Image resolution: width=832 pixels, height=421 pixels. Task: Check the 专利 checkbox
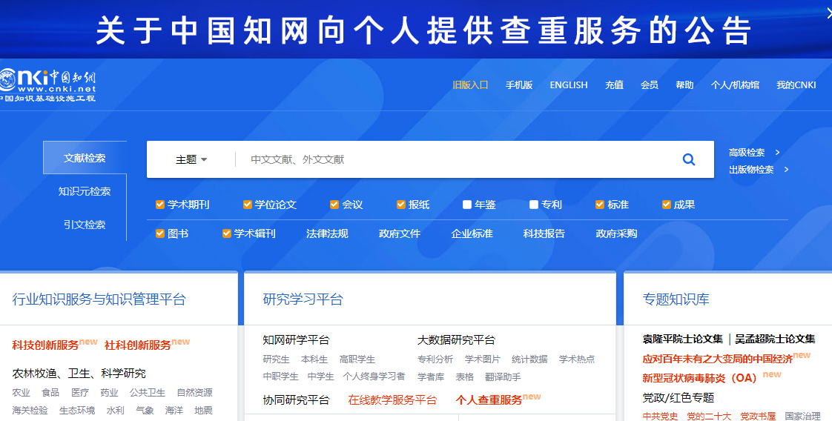tap(534, 205)
